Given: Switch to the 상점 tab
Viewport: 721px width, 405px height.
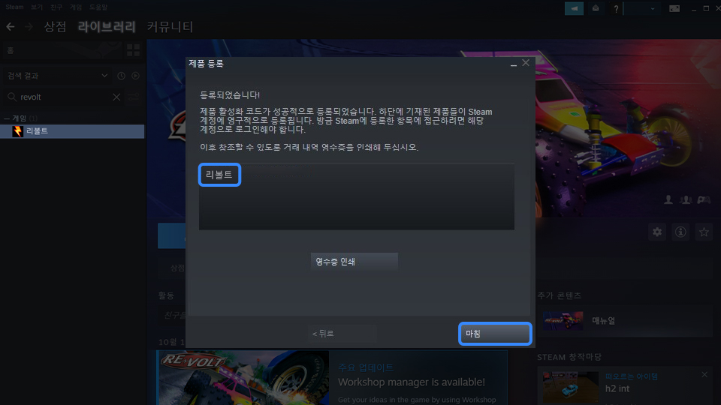Looking at the screenshot, I should [55, 27].
